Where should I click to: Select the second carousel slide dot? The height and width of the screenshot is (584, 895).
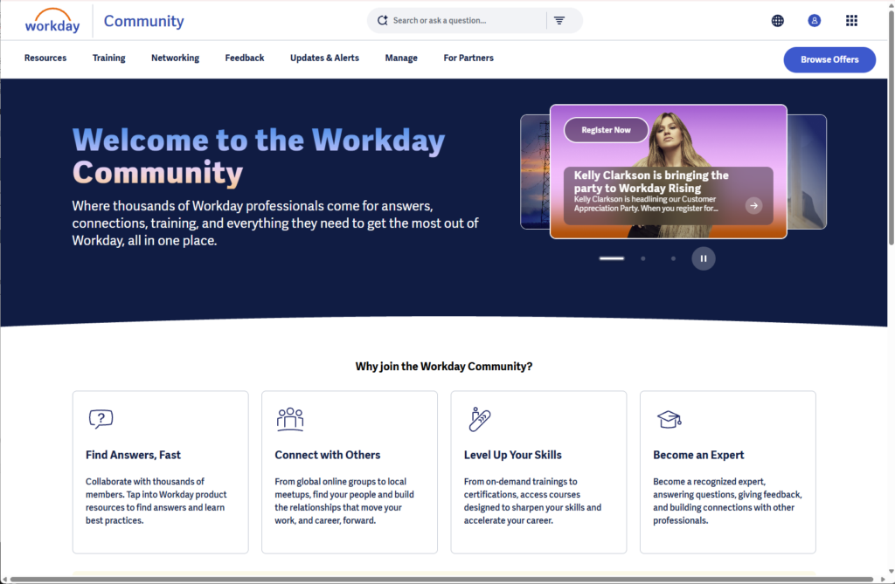642,258
